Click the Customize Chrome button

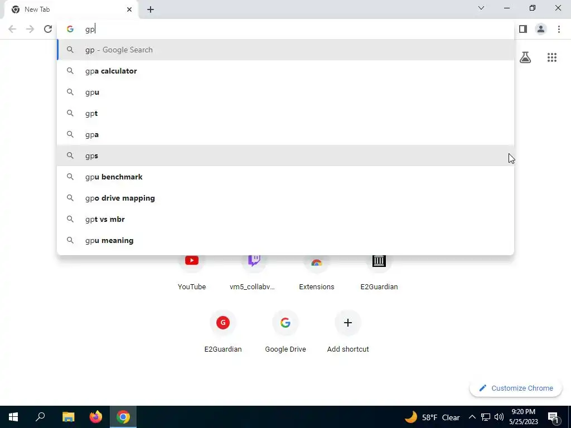[516, 388]
